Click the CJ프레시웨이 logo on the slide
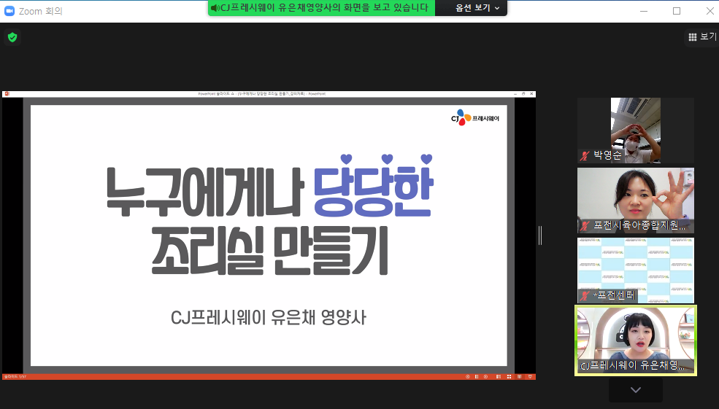The image size is (719, 409). point(475,117)
